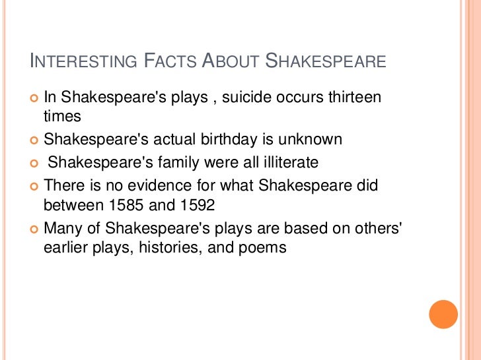
Task: Click the word 'Shakespeare' in the title
Action: pyautogui.click(x=326, y=61)
